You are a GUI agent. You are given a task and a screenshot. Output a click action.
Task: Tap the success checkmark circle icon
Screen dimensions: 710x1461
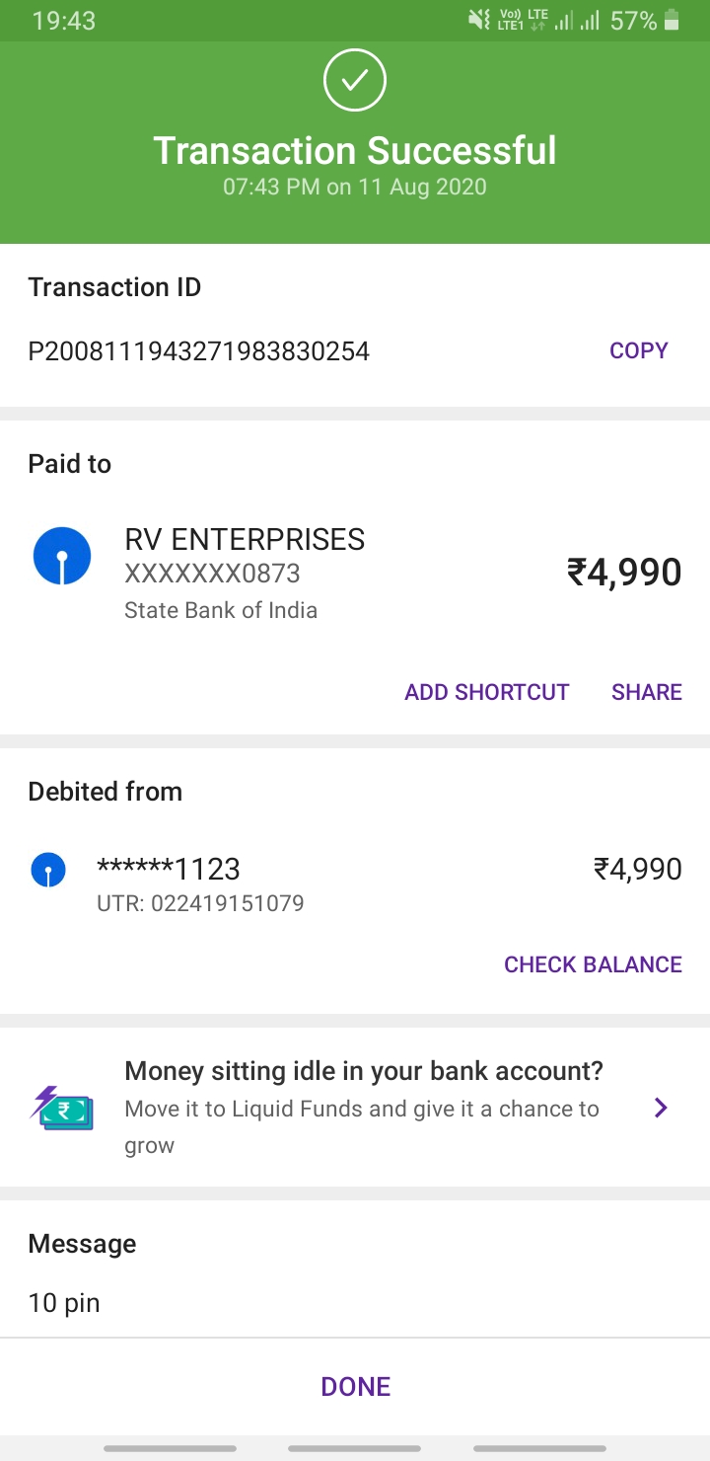[x=355, y=80]
